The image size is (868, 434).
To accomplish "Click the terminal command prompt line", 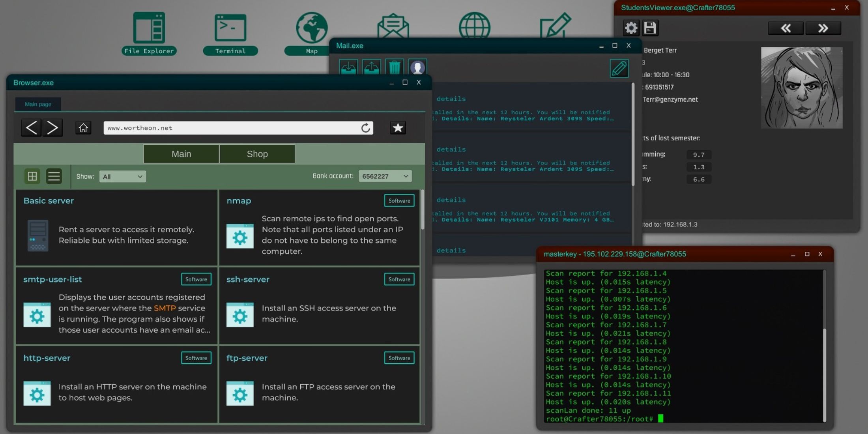I will [x=604, y=419].
